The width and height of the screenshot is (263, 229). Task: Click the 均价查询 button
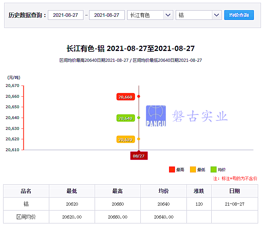coord(239,15)
